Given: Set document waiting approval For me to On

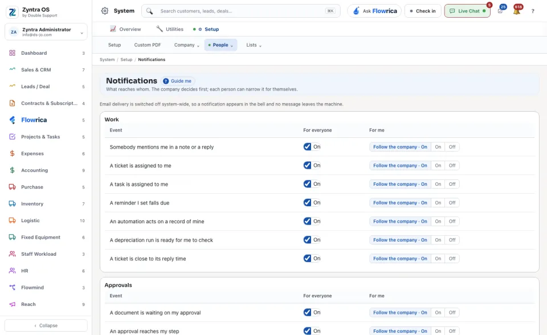Looking at the screenshot, I should [438, 312].
